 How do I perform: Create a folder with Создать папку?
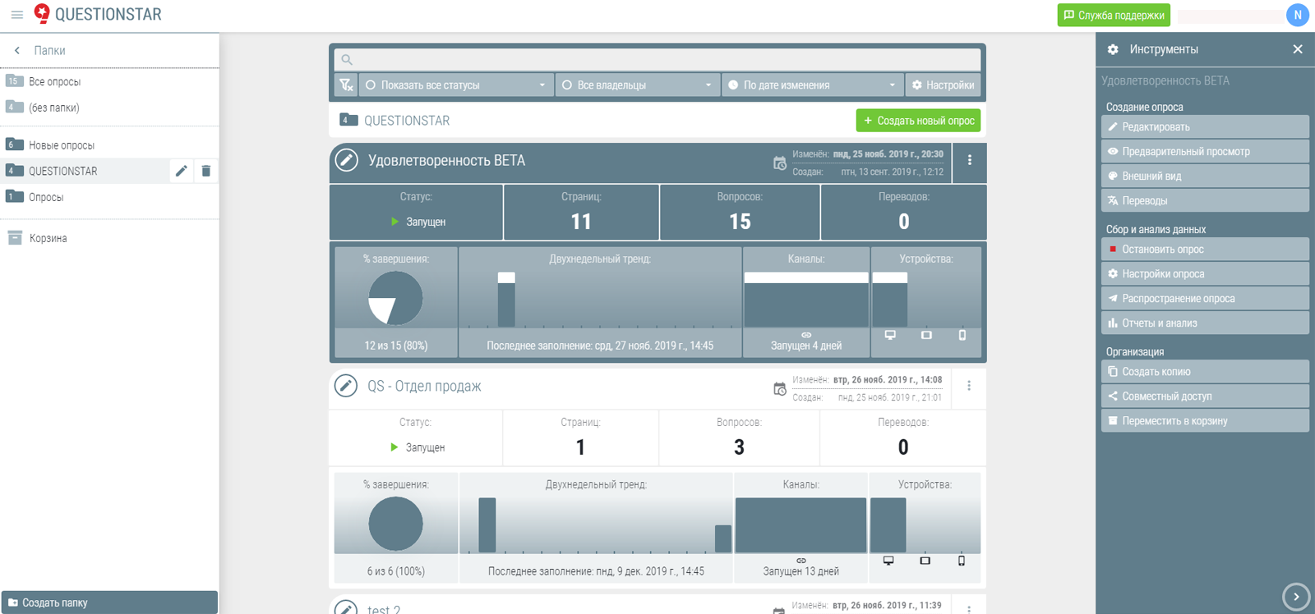[x=109, y=603]
